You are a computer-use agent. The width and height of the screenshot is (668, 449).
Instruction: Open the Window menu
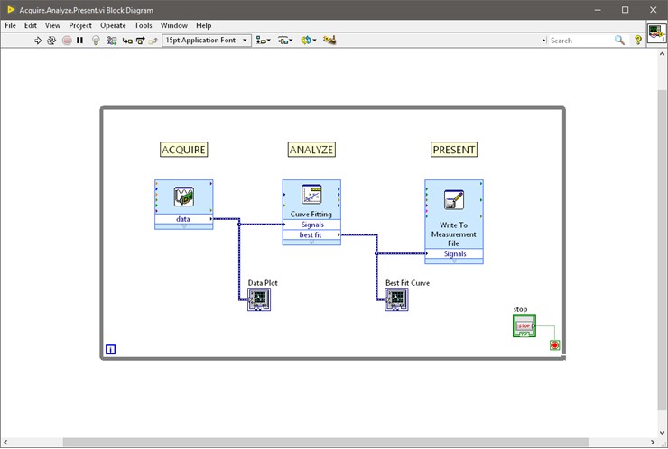point(174,25)
